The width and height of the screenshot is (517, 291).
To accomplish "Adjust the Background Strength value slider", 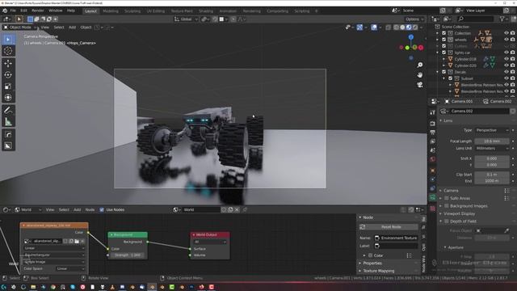I will pos(128,255).
